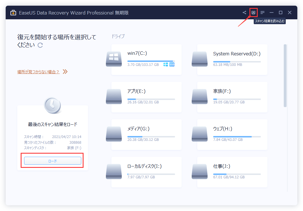Click the double chevron next to location link
This screenshot has height=211, width=303.
65,72
